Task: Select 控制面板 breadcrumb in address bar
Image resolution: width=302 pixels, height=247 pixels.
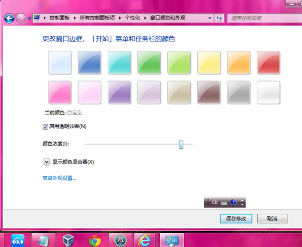Action: (x=59, y=18)
